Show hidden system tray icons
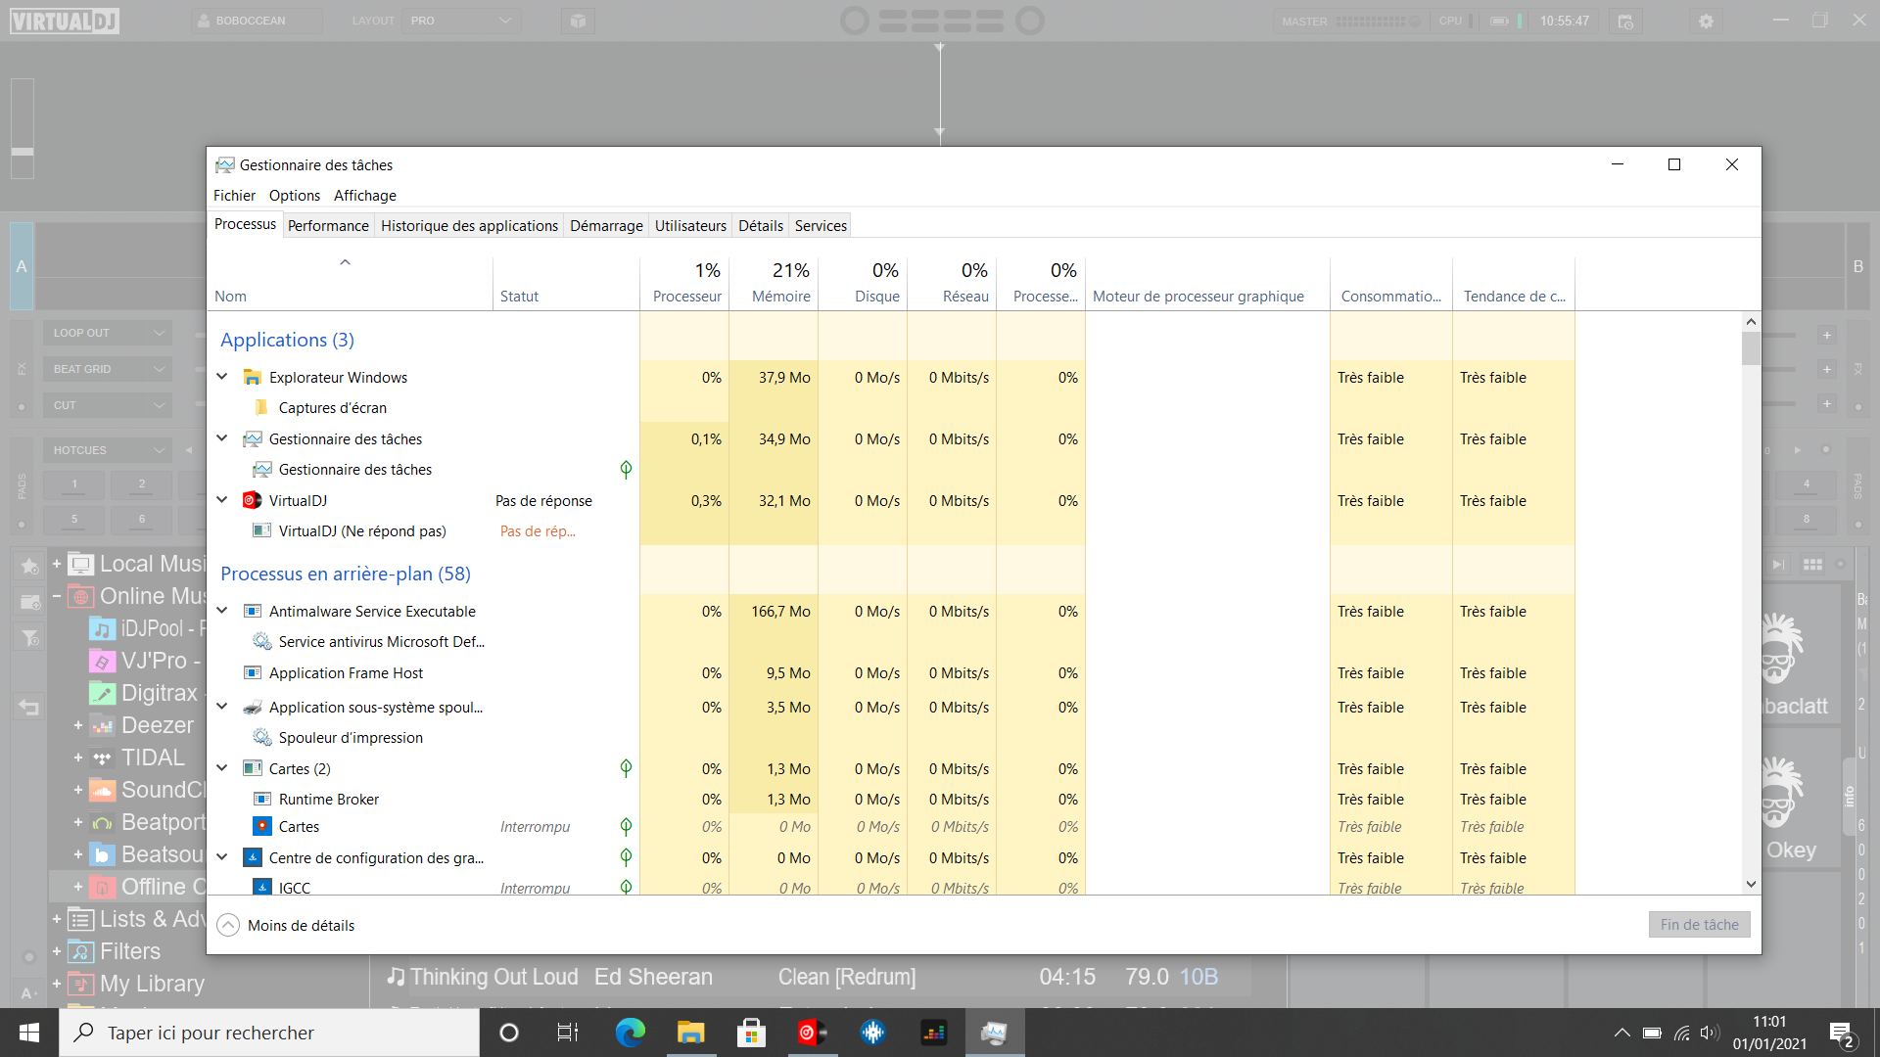Viewport: 1880px width, 1057px height. click(x=1621, y=1033)
